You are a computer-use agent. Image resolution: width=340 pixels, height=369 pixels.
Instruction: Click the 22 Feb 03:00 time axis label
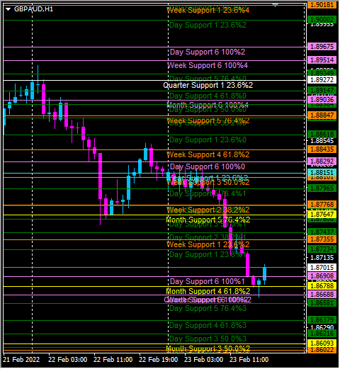pos(68,360)
